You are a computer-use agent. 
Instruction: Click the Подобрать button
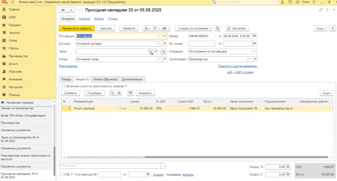point(95,93)
